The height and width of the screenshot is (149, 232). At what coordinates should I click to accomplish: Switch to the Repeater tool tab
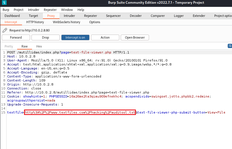tap(91, 16)
